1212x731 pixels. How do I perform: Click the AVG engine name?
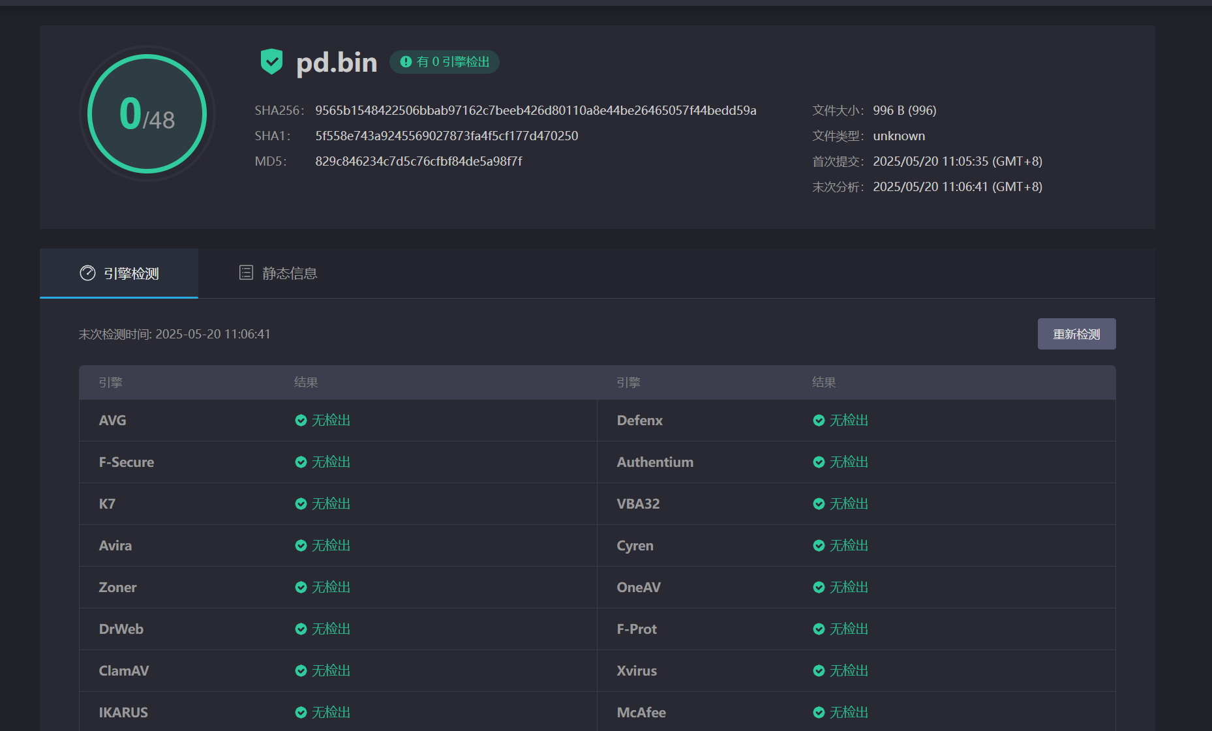click(x=112, y=421)
